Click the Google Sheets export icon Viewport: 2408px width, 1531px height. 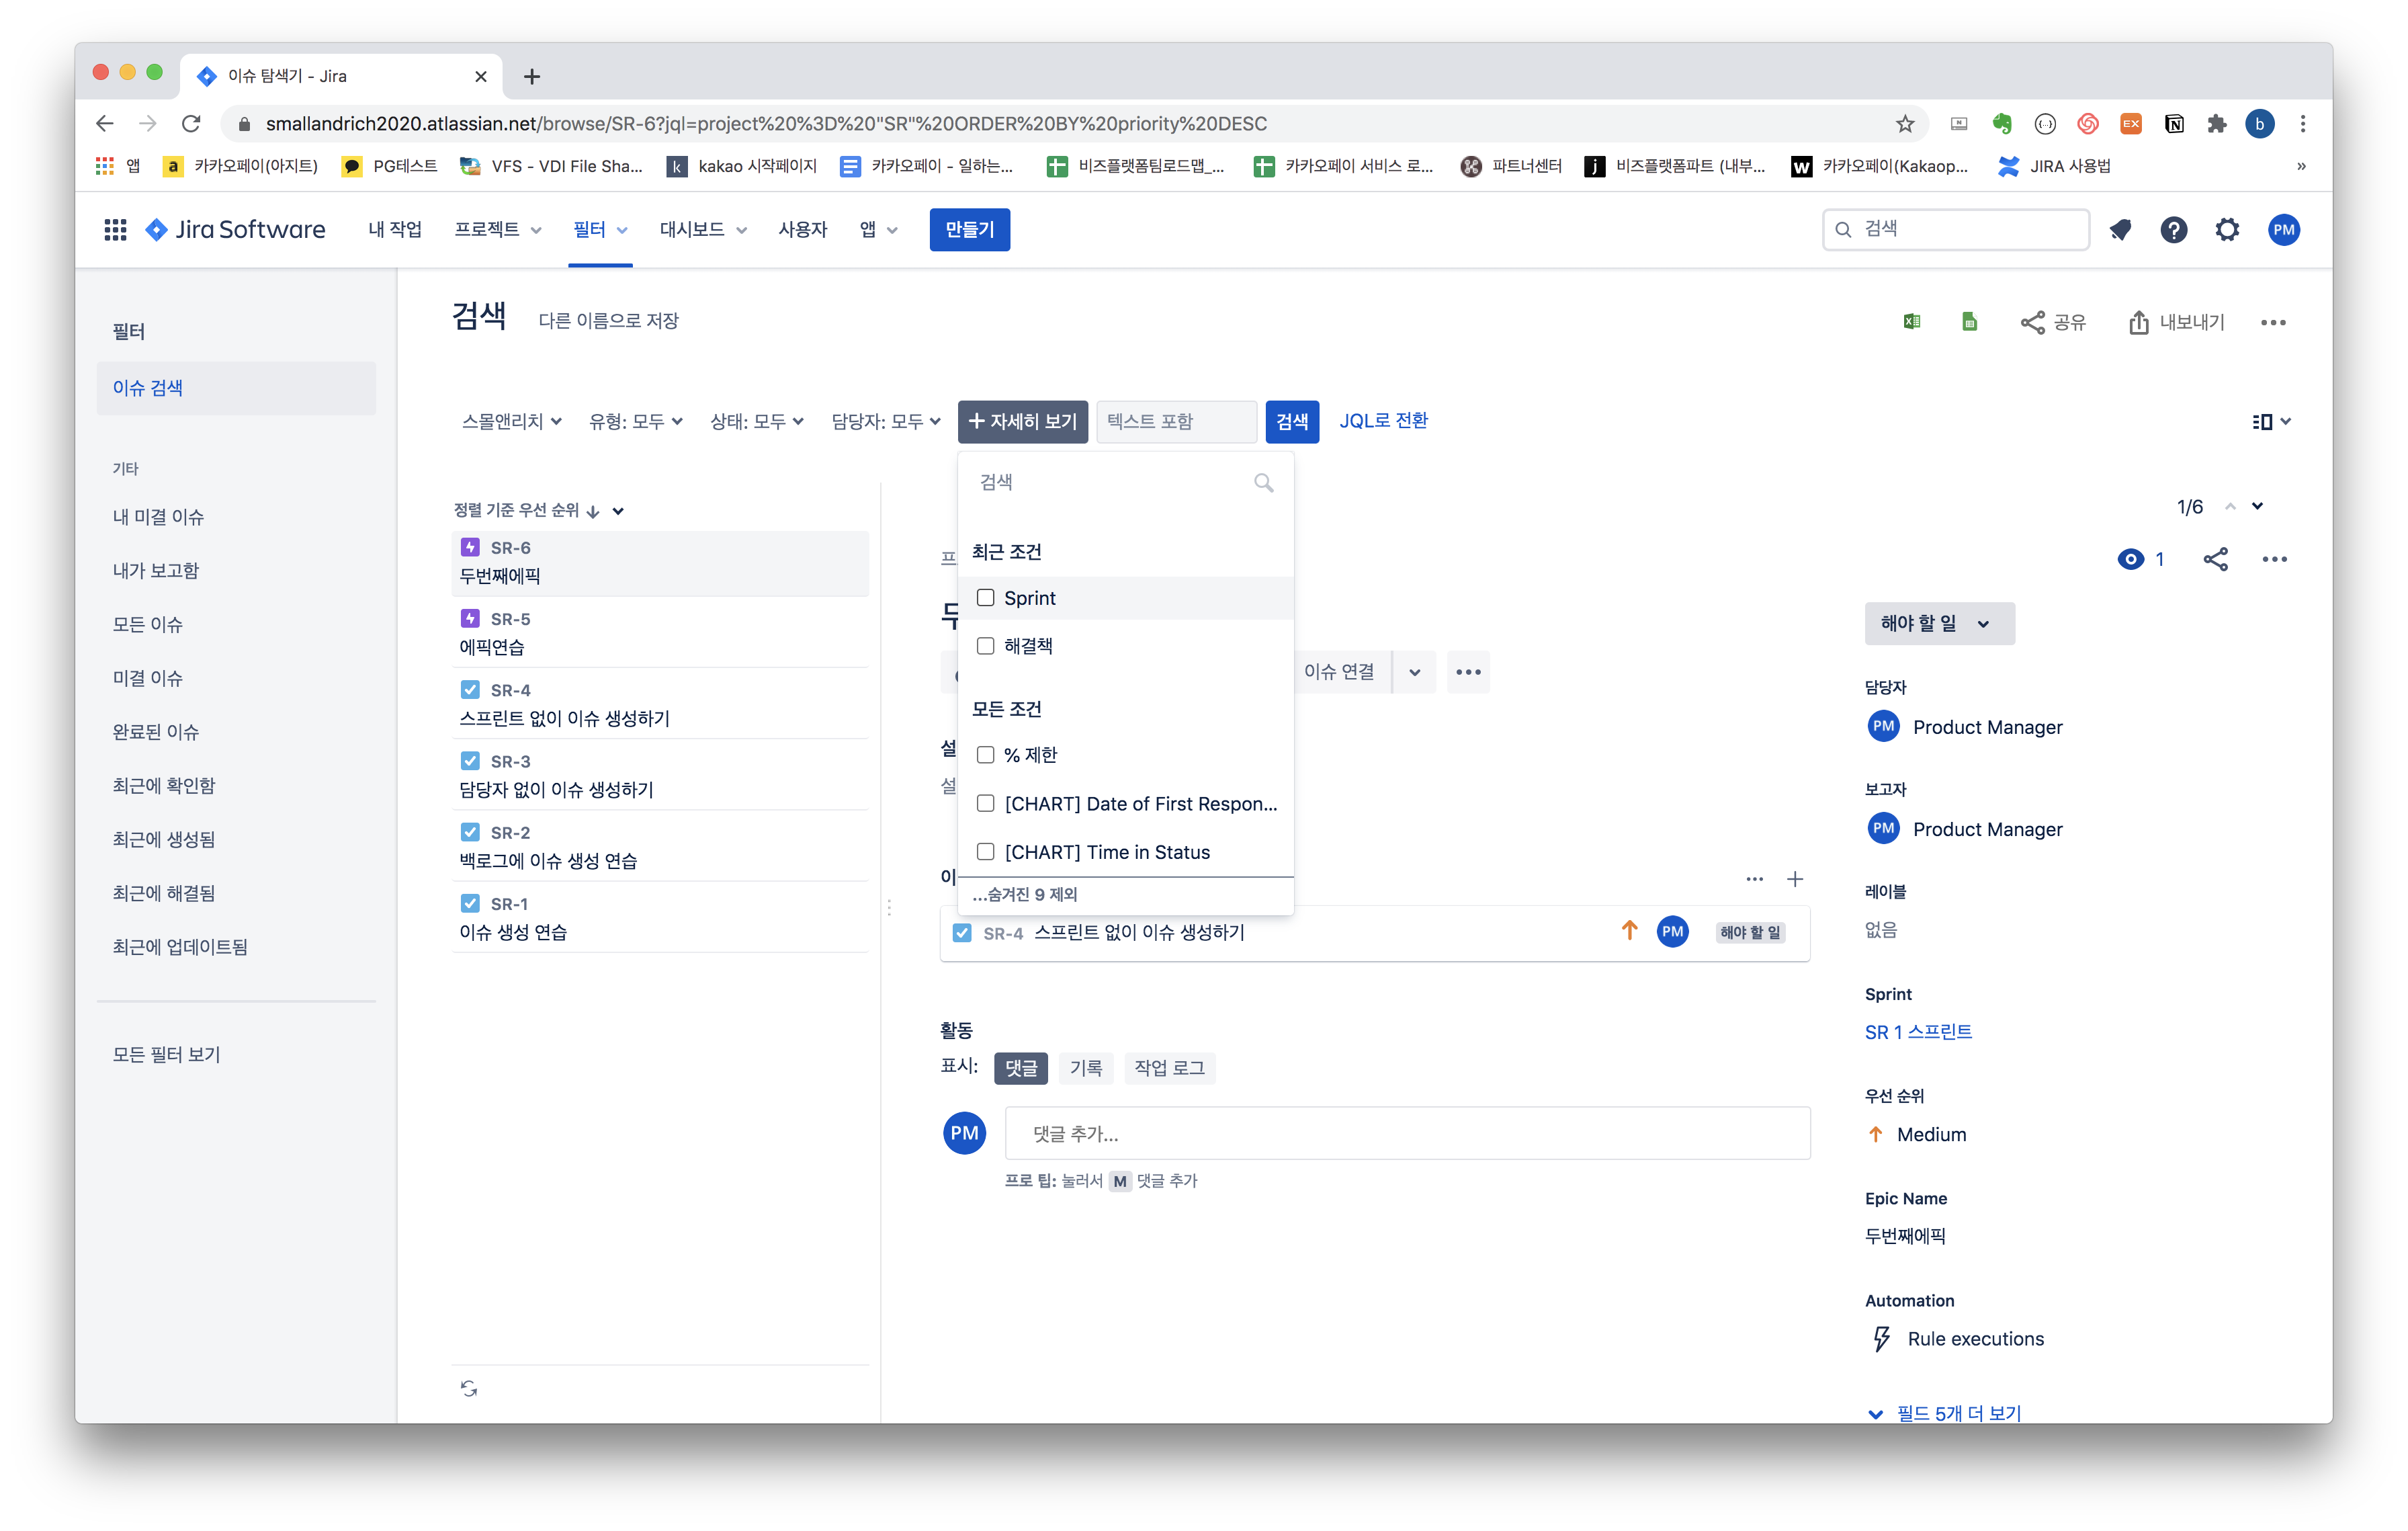[x=1969, y=322]
